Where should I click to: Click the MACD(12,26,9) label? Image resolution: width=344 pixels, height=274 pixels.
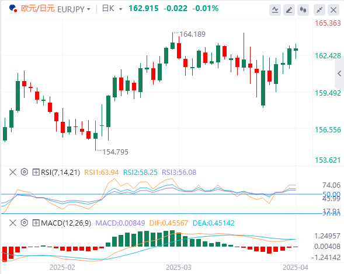click(x=66, y=223)
